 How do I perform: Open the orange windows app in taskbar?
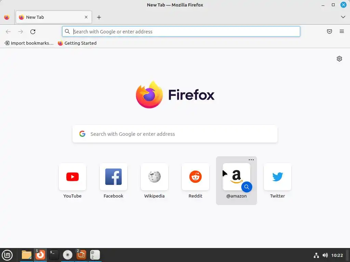81,255
